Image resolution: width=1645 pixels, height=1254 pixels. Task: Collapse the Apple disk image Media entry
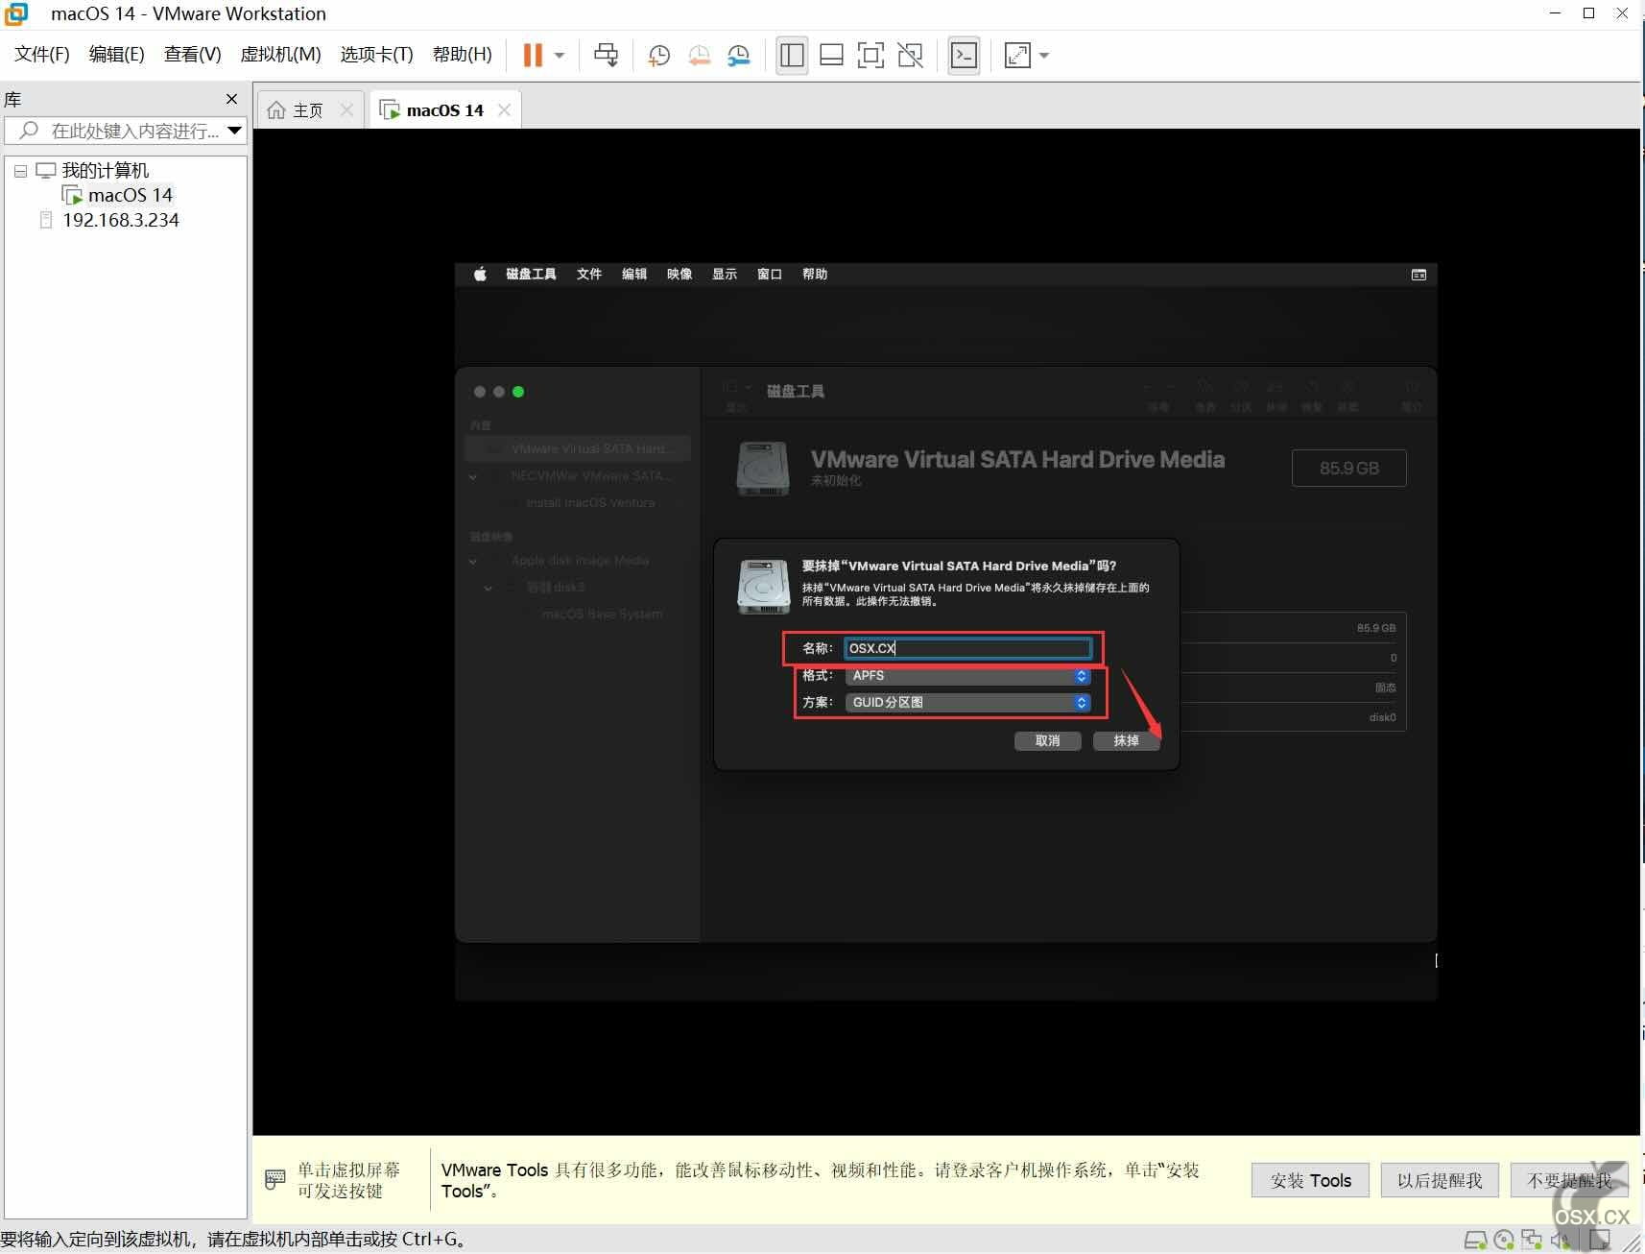pyautogui.click(x=473, y=561)
